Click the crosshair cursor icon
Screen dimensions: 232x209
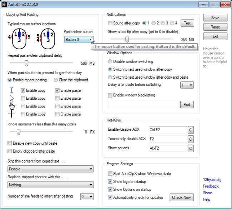tap(11, 114)
